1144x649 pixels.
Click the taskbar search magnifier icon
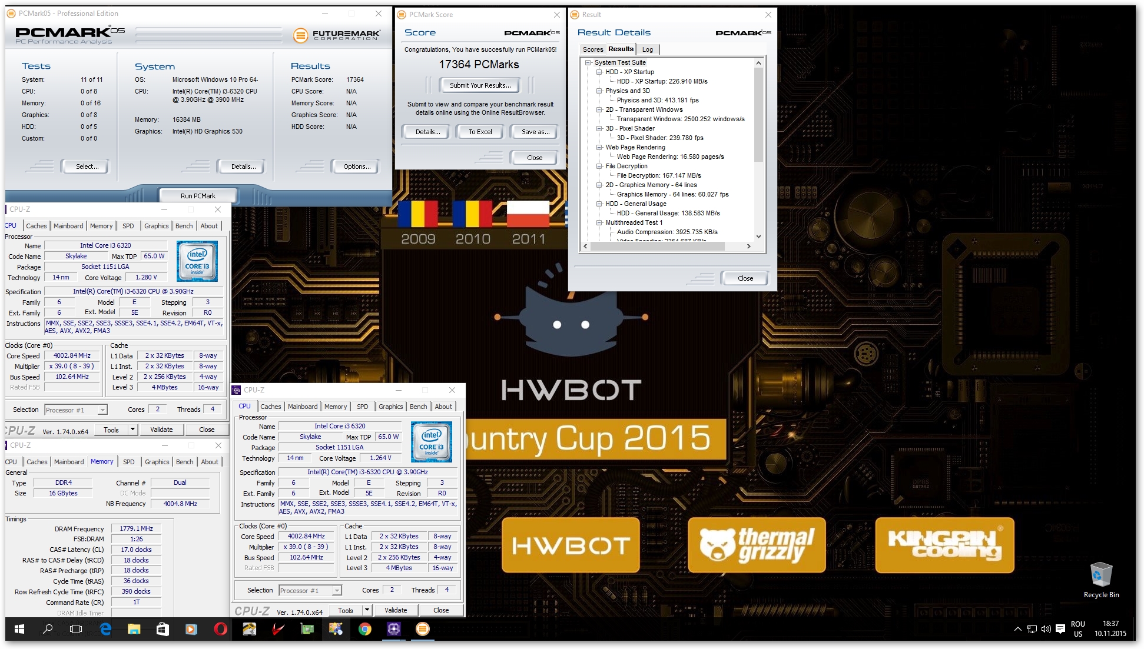(48, 629)
